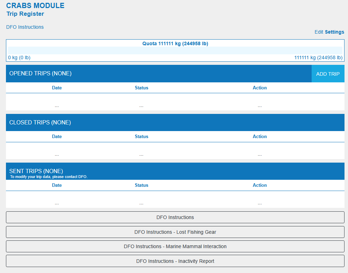Open DFO Instructions - Marine Mammal Interaction

(175, 246)
